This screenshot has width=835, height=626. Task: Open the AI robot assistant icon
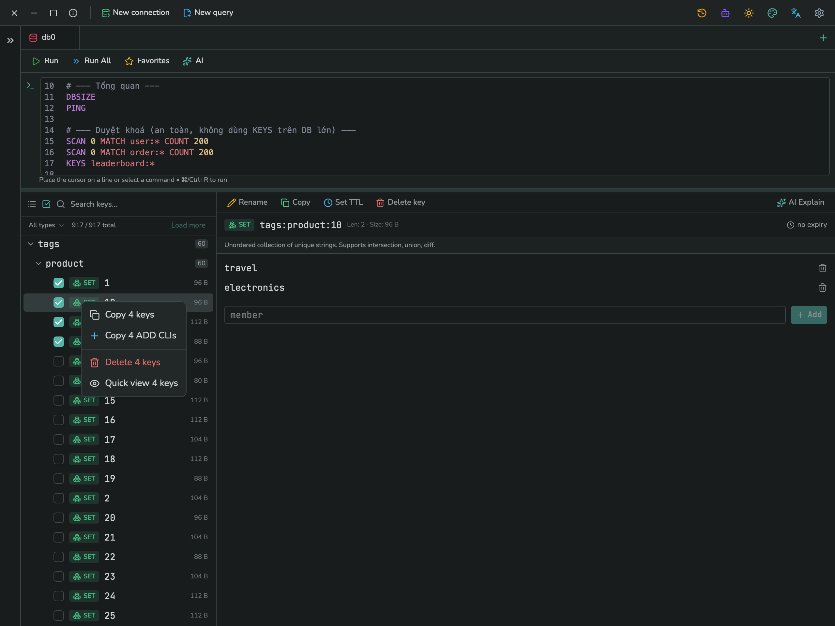point(725,13)
